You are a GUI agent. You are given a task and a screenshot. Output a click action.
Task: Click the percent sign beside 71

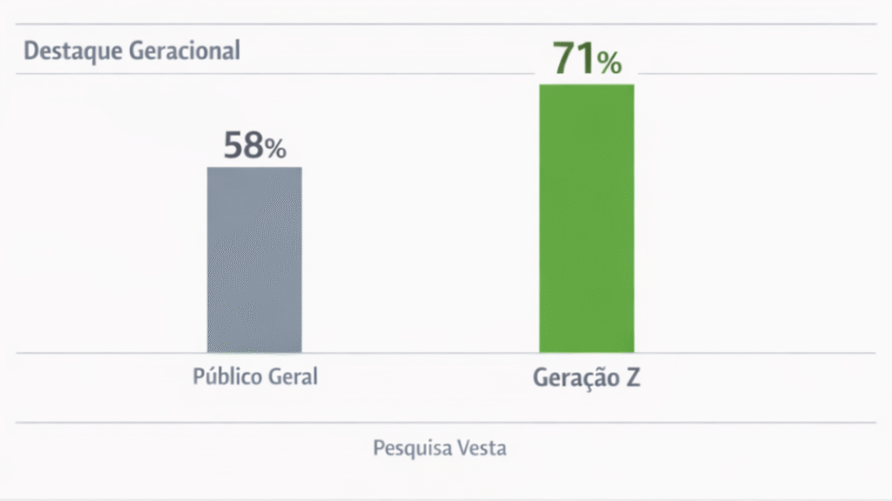609,63
